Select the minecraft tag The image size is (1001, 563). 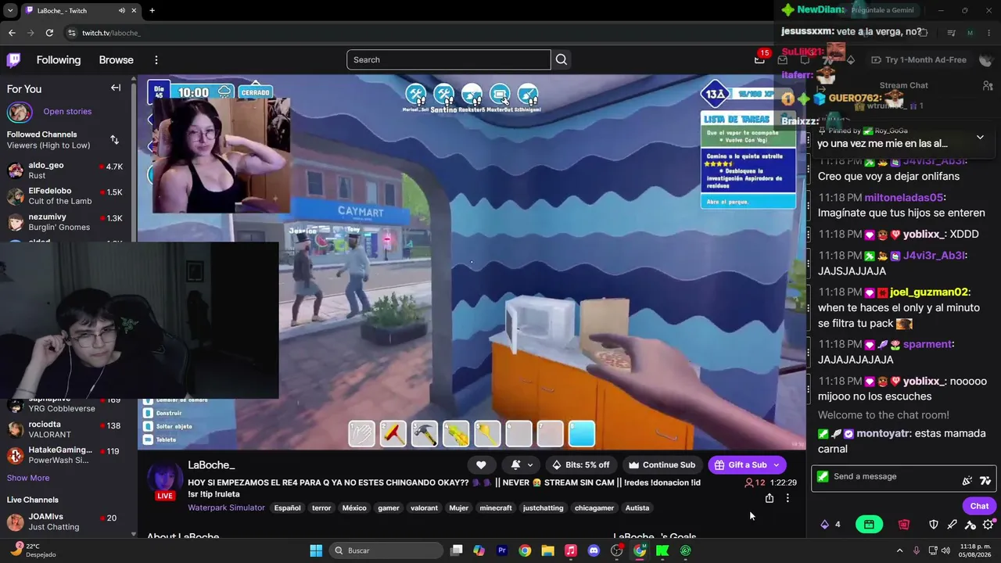496,508
